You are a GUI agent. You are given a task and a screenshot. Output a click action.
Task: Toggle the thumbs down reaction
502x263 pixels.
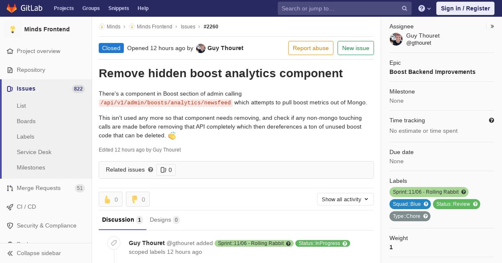tap(138, 199)
